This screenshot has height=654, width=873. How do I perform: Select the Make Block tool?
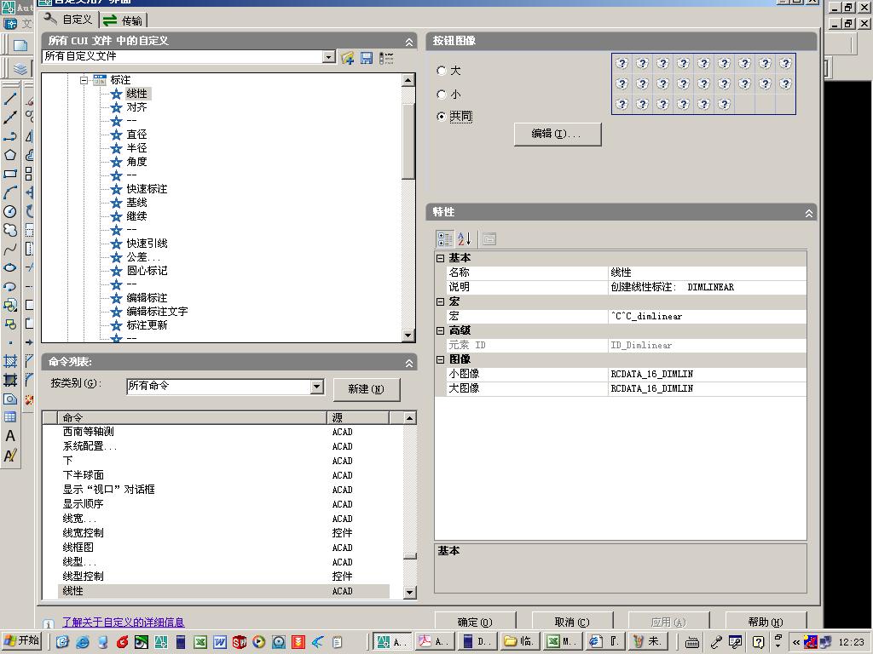click(10, 324)
